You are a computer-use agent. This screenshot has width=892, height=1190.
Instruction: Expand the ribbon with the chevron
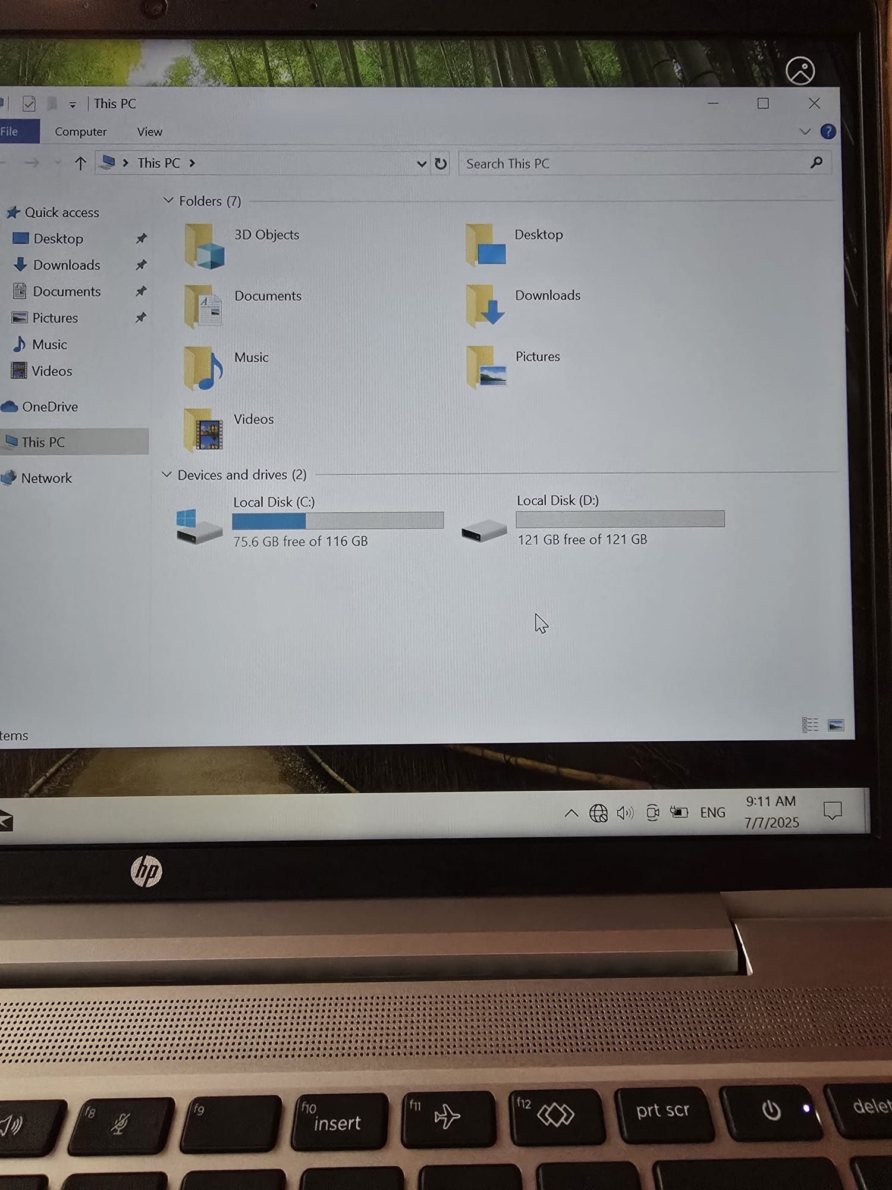tap(805, 131)
